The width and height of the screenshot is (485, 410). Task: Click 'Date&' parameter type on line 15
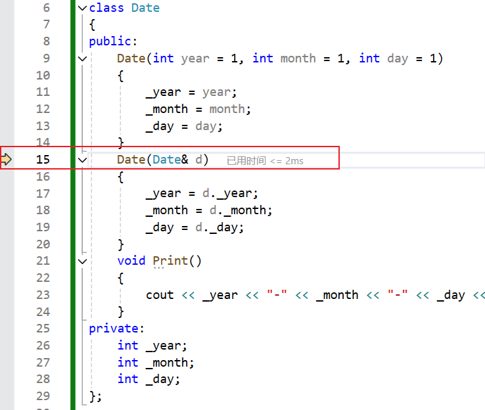click(x=170, y=160)
